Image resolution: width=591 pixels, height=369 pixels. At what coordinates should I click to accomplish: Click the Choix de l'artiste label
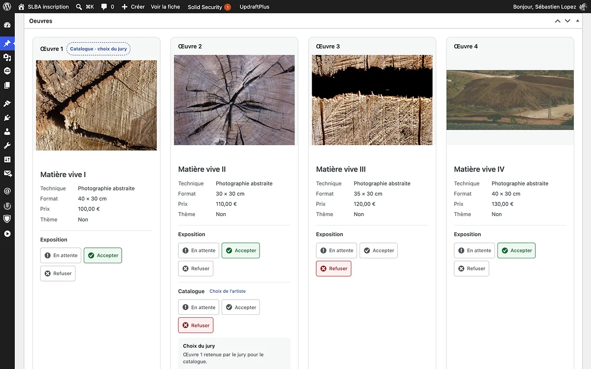pos(228,291)
